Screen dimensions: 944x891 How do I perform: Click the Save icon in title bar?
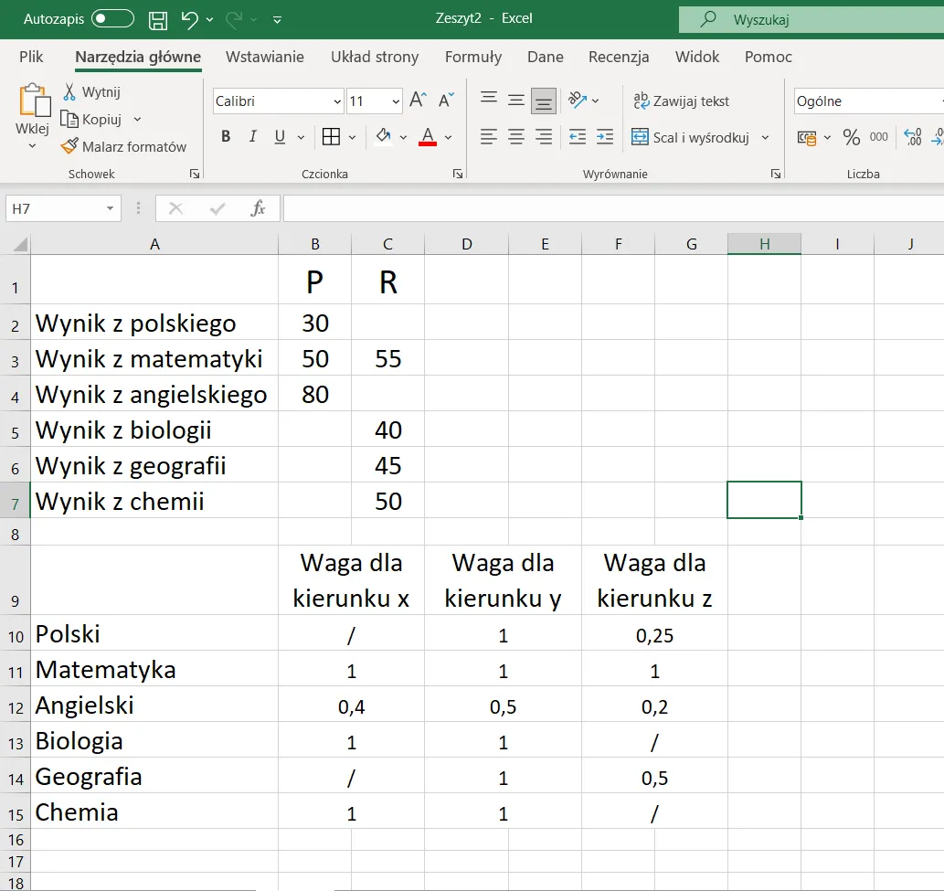tap(158, 19)
